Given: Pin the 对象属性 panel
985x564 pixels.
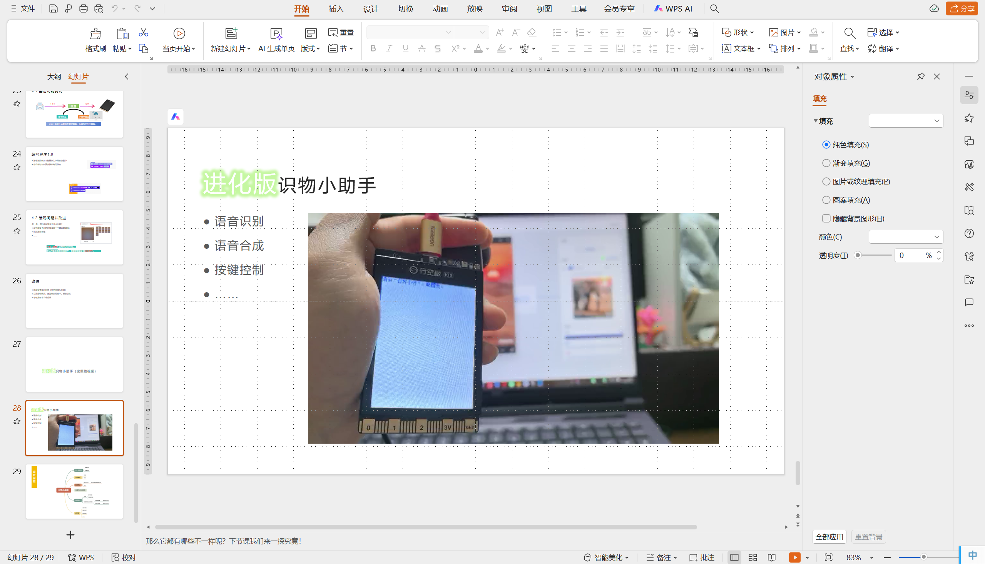Looking at the screenshot, I should click(x=921, y=76).
